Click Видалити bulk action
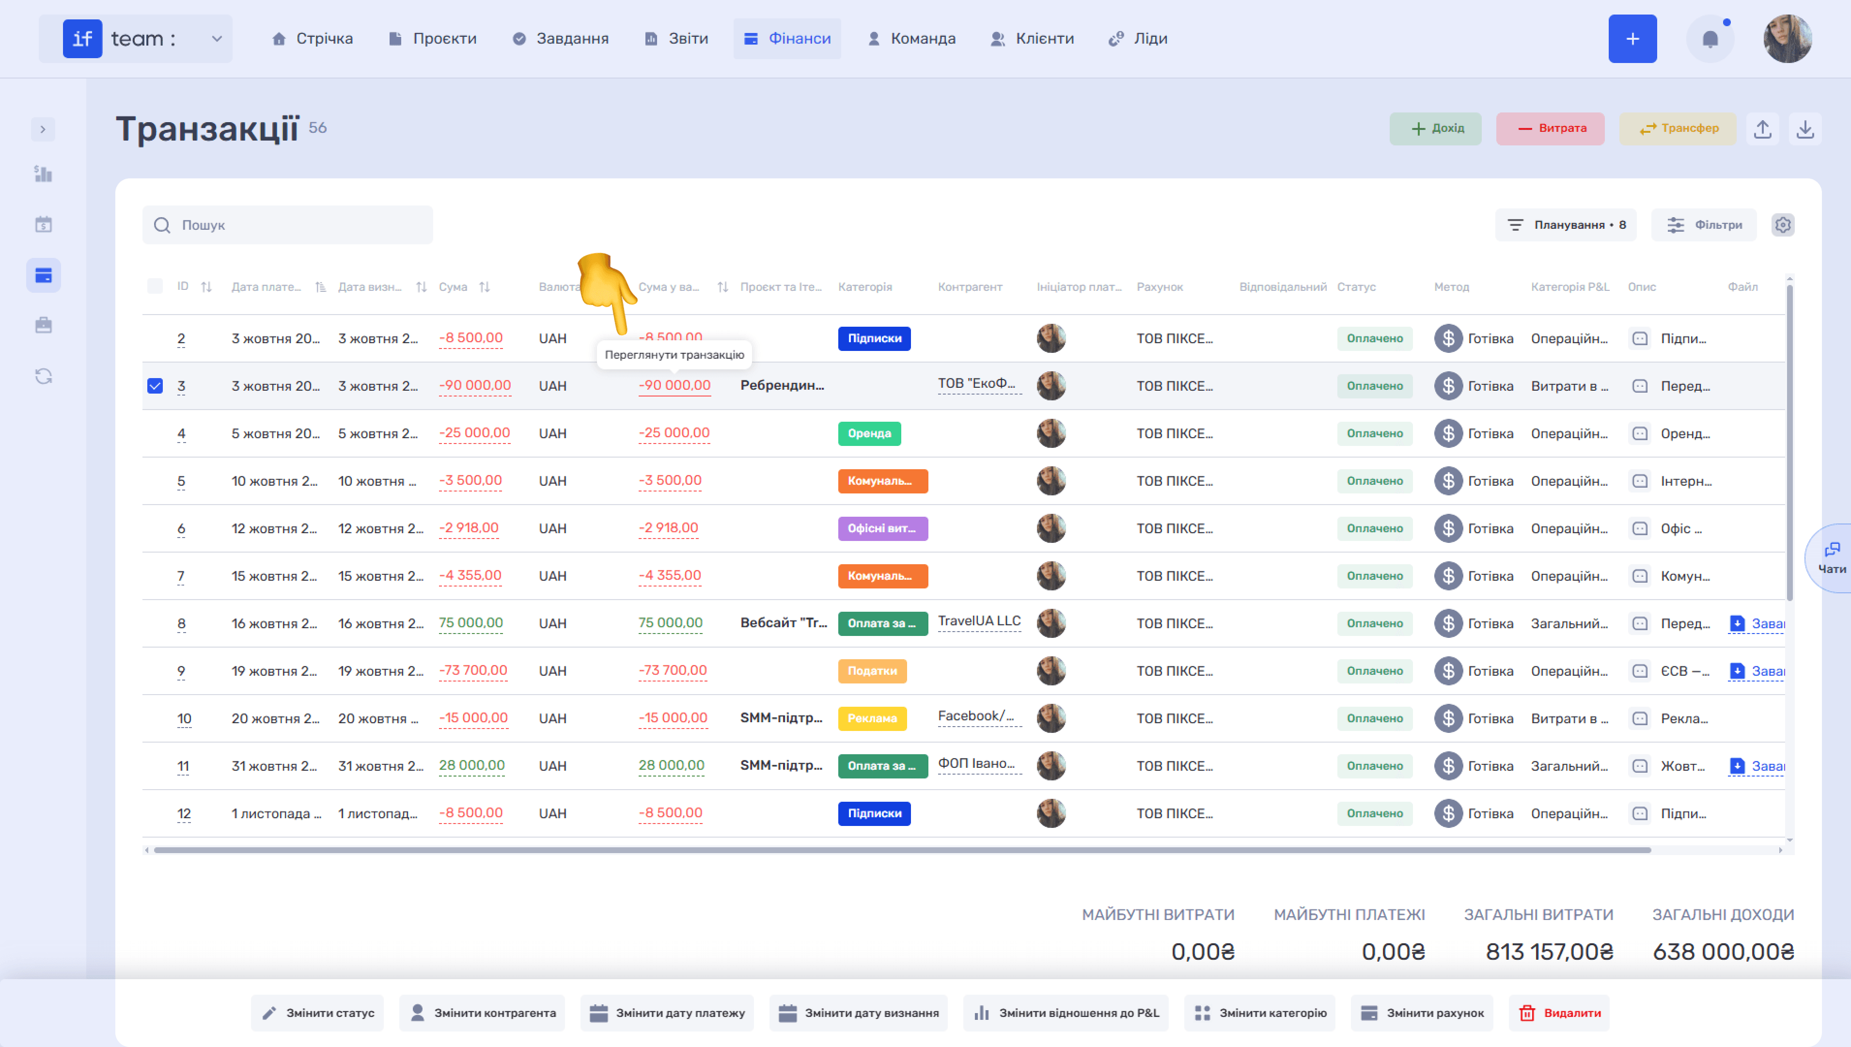 point(1559,1013)
